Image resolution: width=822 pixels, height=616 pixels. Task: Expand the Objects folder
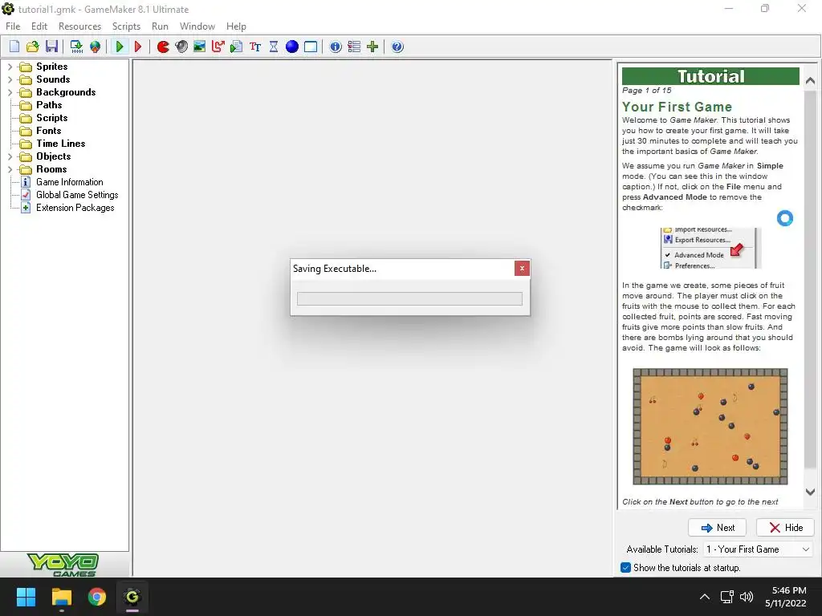coord(10,156)
